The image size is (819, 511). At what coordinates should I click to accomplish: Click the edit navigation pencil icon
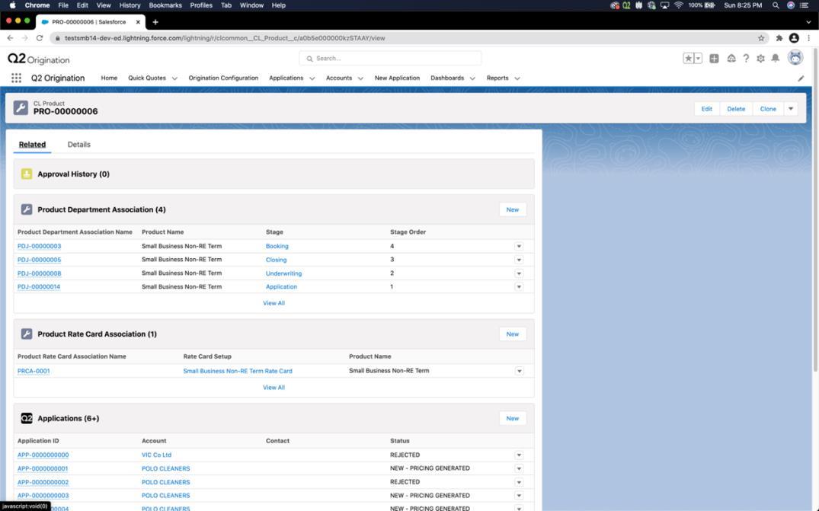coord(801,78)
